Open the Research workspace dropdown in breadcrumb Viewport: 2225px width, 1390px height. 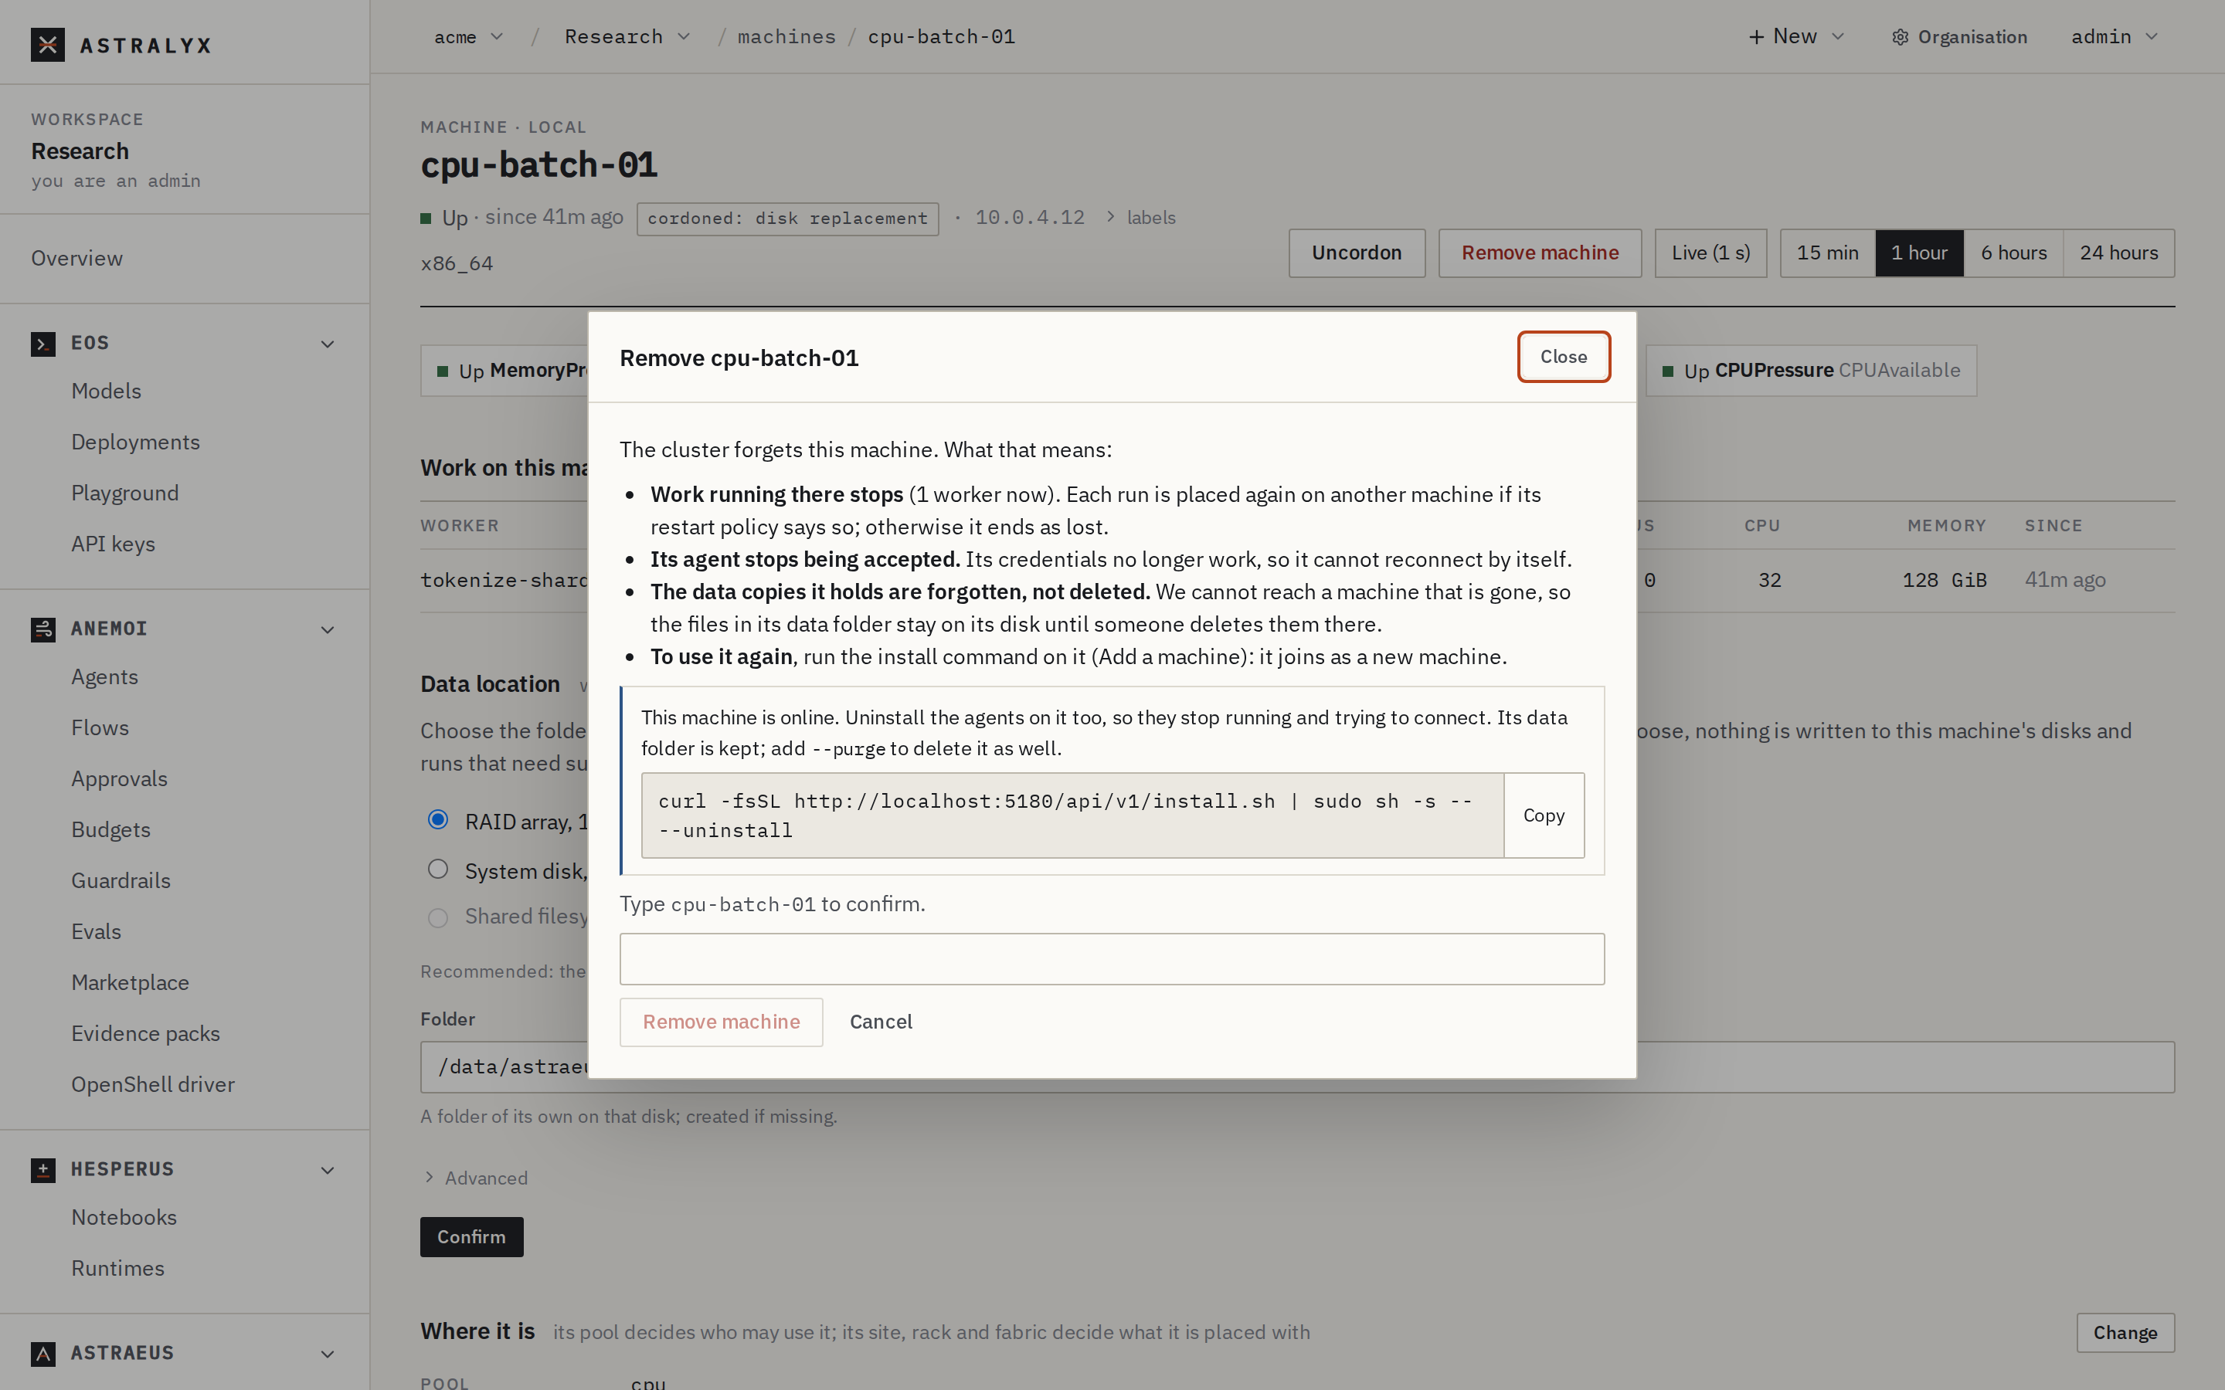point(627,37)
